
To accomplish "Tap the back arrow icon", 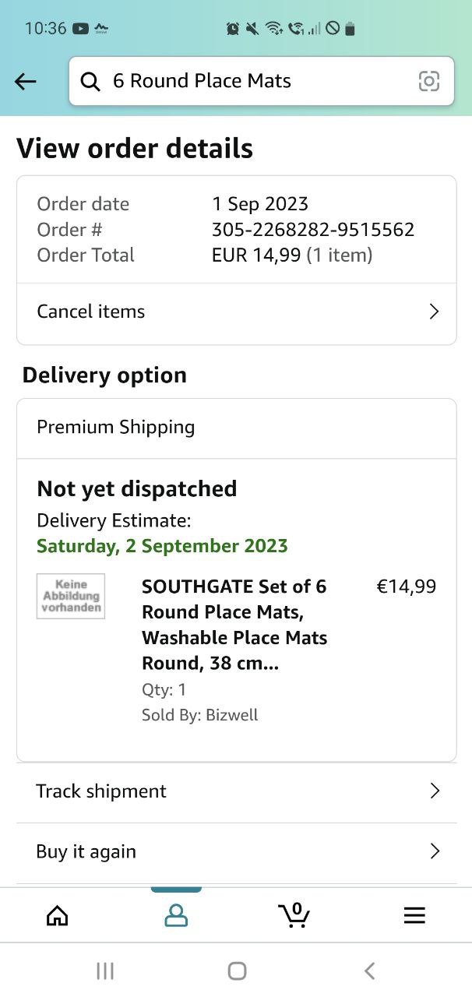I will coord(26,81).
